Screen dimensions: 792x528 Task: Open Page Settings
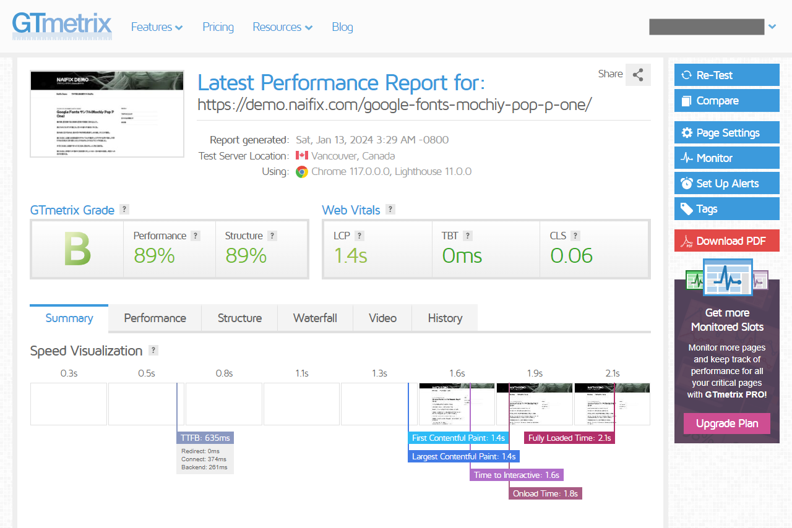point(727,132)
